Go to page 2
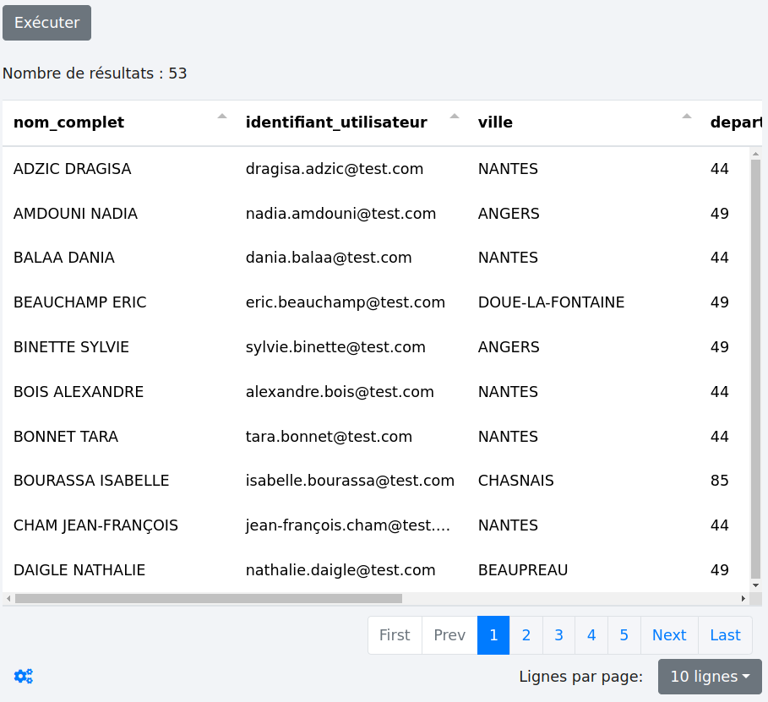 click(526, 635)
